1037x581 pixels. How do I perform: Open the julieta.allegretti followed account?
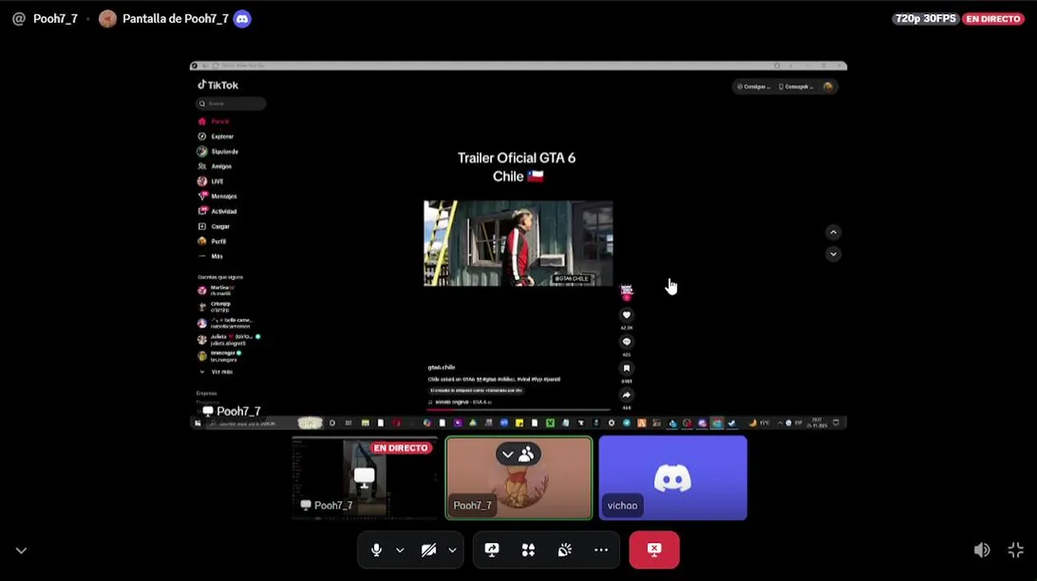coord(227,340)
